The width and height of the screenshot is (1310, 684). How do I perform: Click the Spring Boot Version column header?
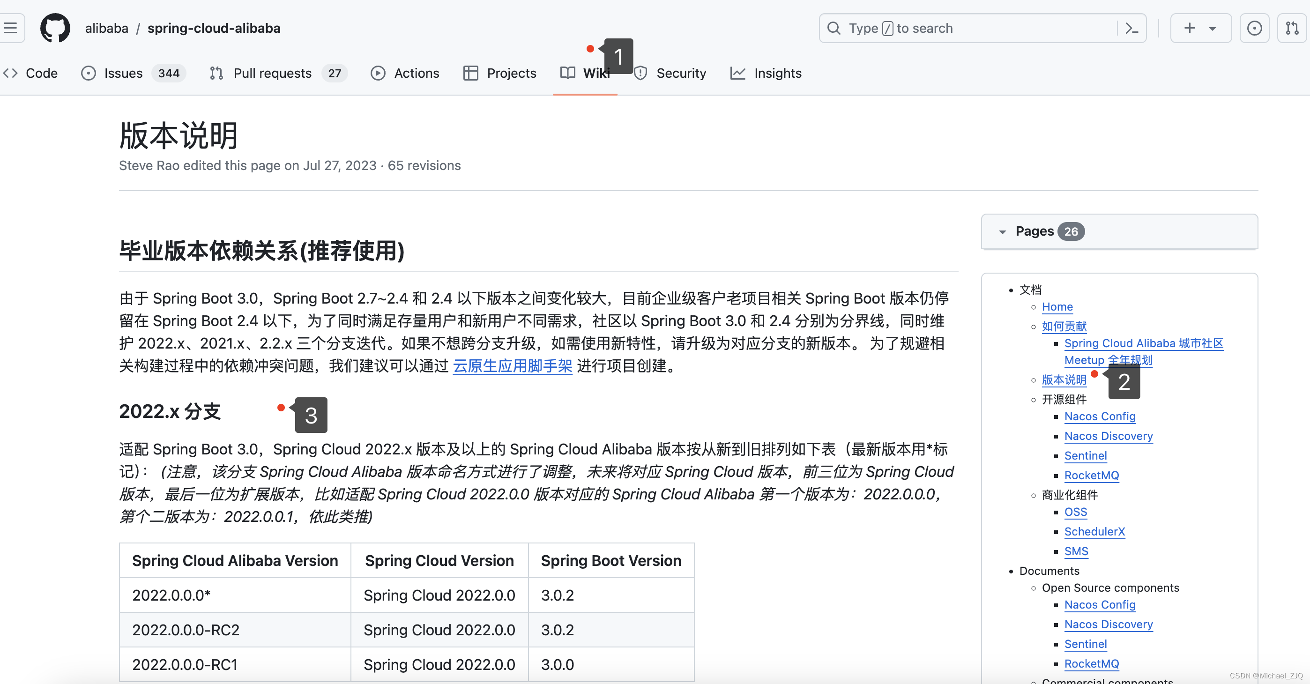[x=611, y=561]
